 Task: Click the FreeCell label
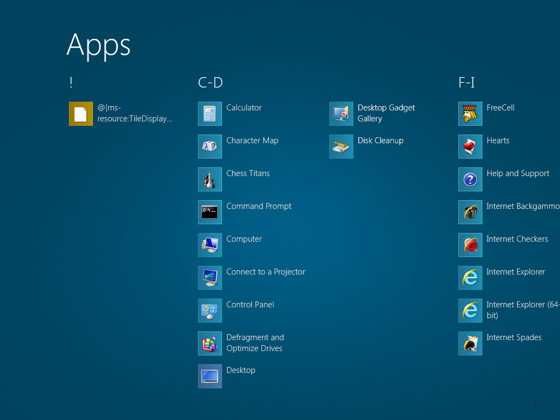pos(500,108)
